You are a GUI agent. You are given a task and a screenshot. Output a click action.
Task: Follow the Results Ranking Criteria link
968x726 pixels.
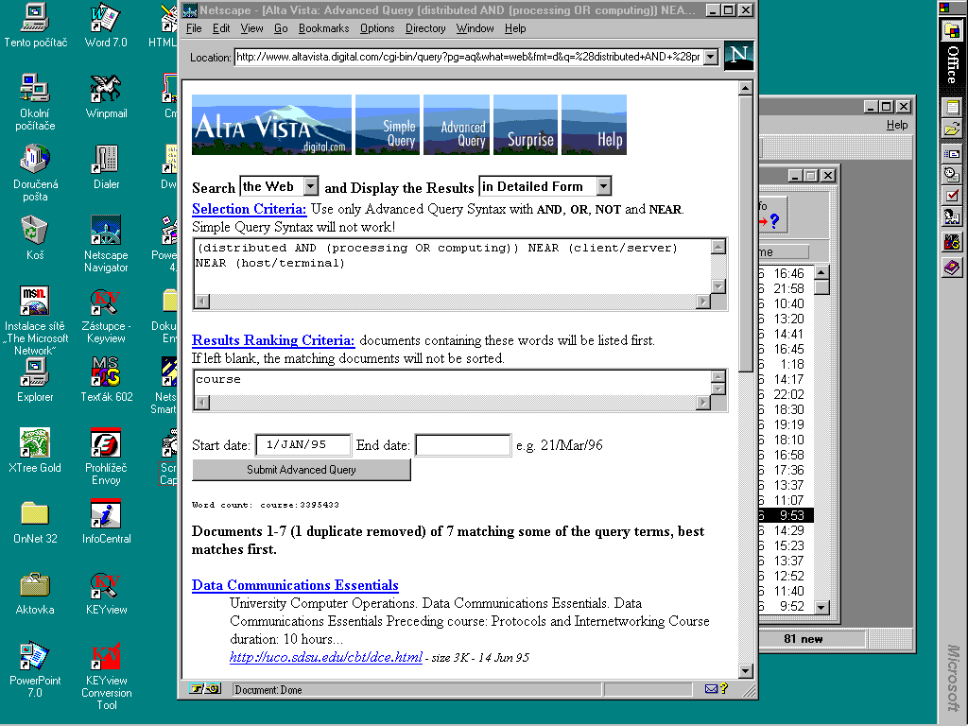(x=273, y=340)
